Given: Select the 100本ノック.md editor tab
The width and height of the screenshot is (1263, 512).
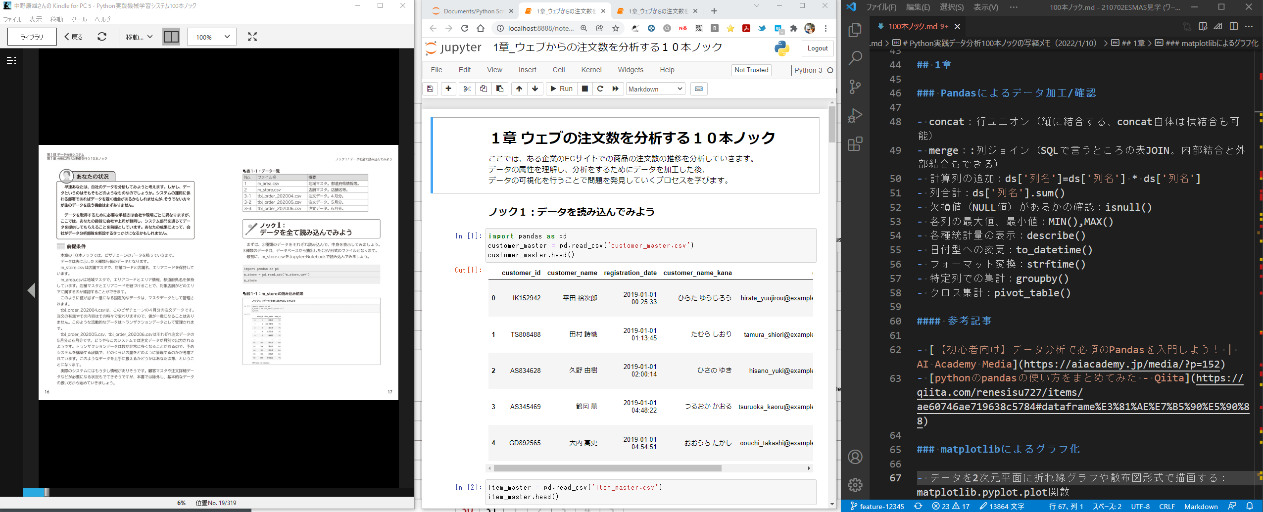Looking at the screenshot, I should click(x=918, y=27).
